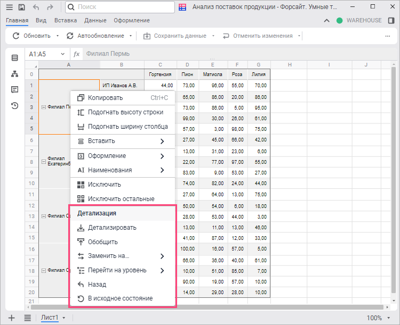
Task: Switch to the Данные ribbon tab
Action: click(95, 20)
